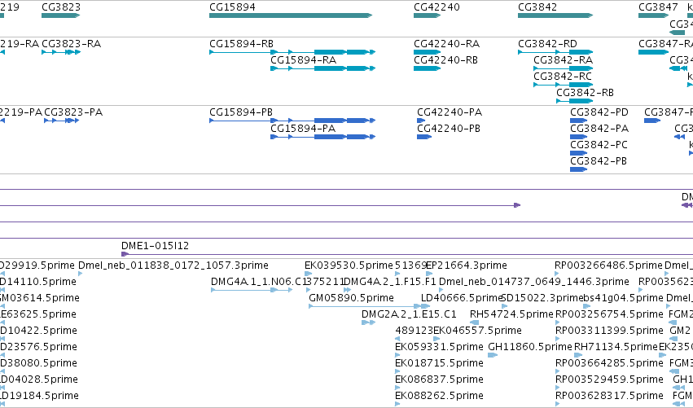693x408 pixels.
Task: Select EST EK059331.5prime
Action: (397, 355)
